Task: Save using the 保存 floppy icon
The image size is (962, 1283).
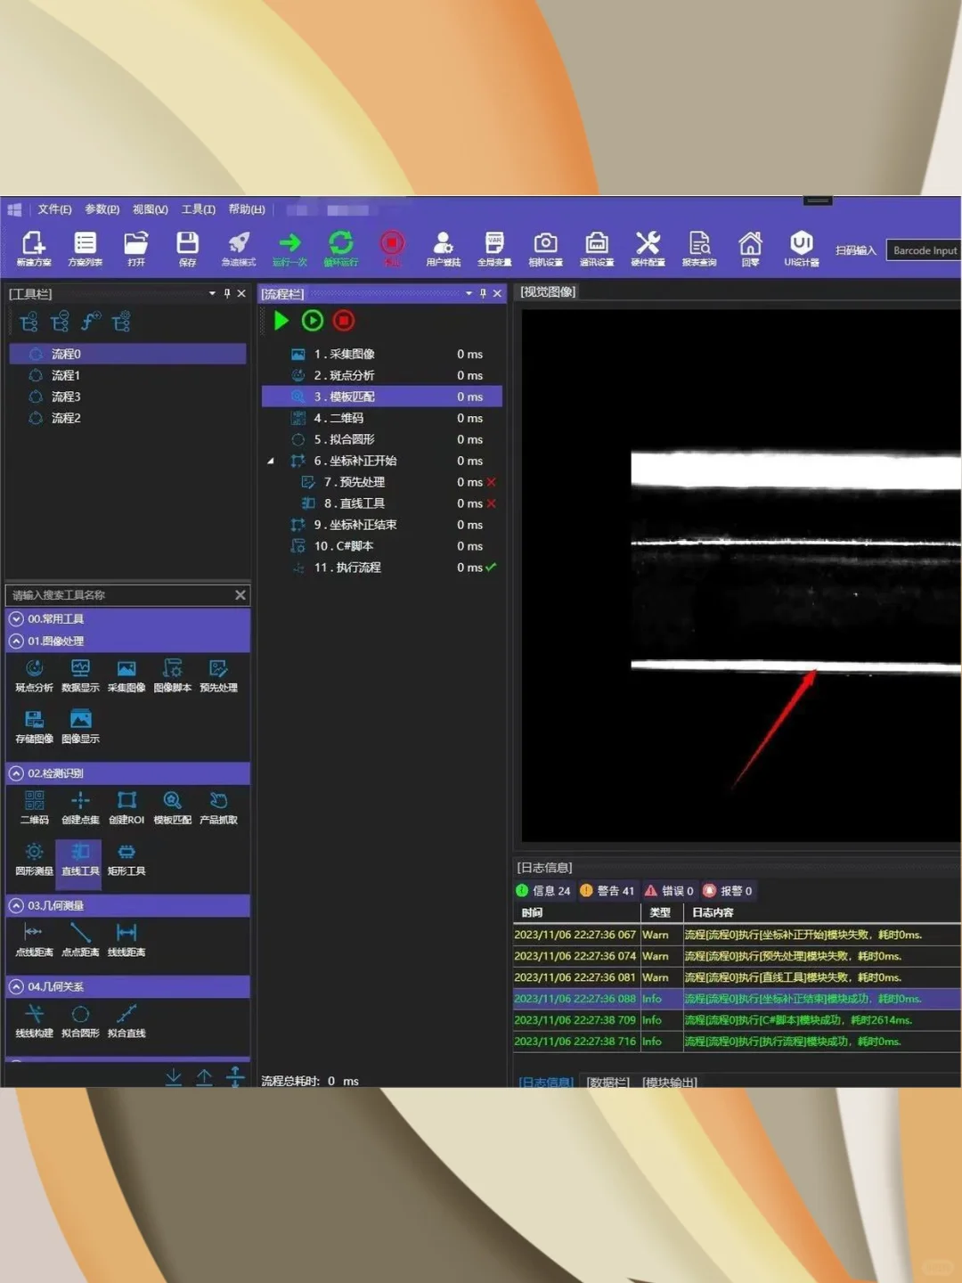Action: tap(187, 249)
